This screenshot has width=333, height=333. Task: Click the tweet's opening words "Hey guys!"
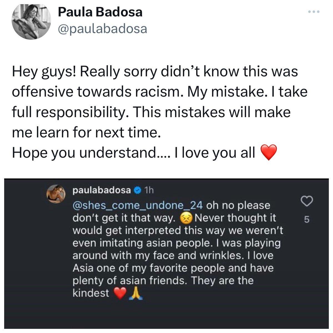pyautogui.click(x=45, y=72)
